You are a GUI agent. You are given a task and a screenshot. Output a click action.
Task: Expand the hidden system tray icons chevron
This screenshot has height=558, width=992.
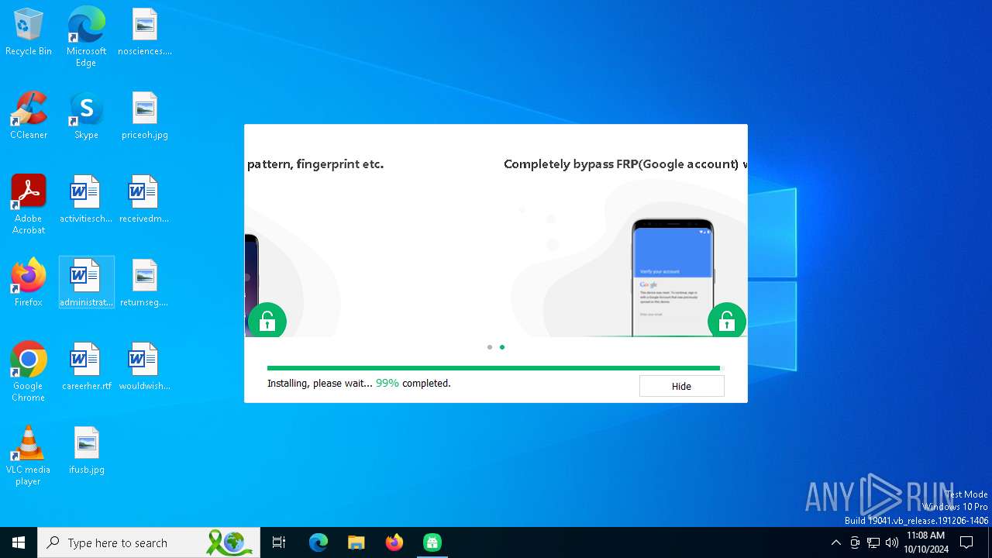coord(835,542)
